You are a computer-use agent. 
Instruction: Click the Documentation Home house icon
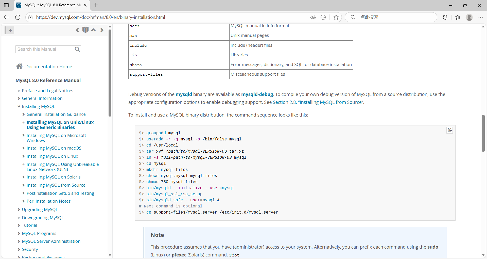click(19, 66)
